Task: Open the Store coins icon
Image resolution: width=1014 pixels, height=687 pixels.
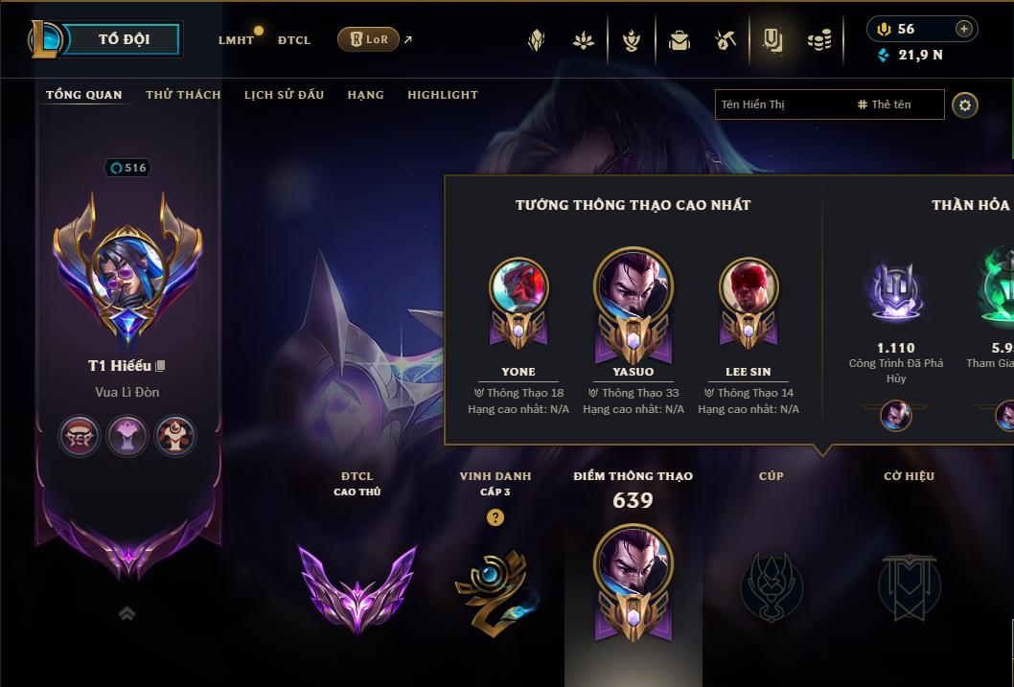Action: 819,41
